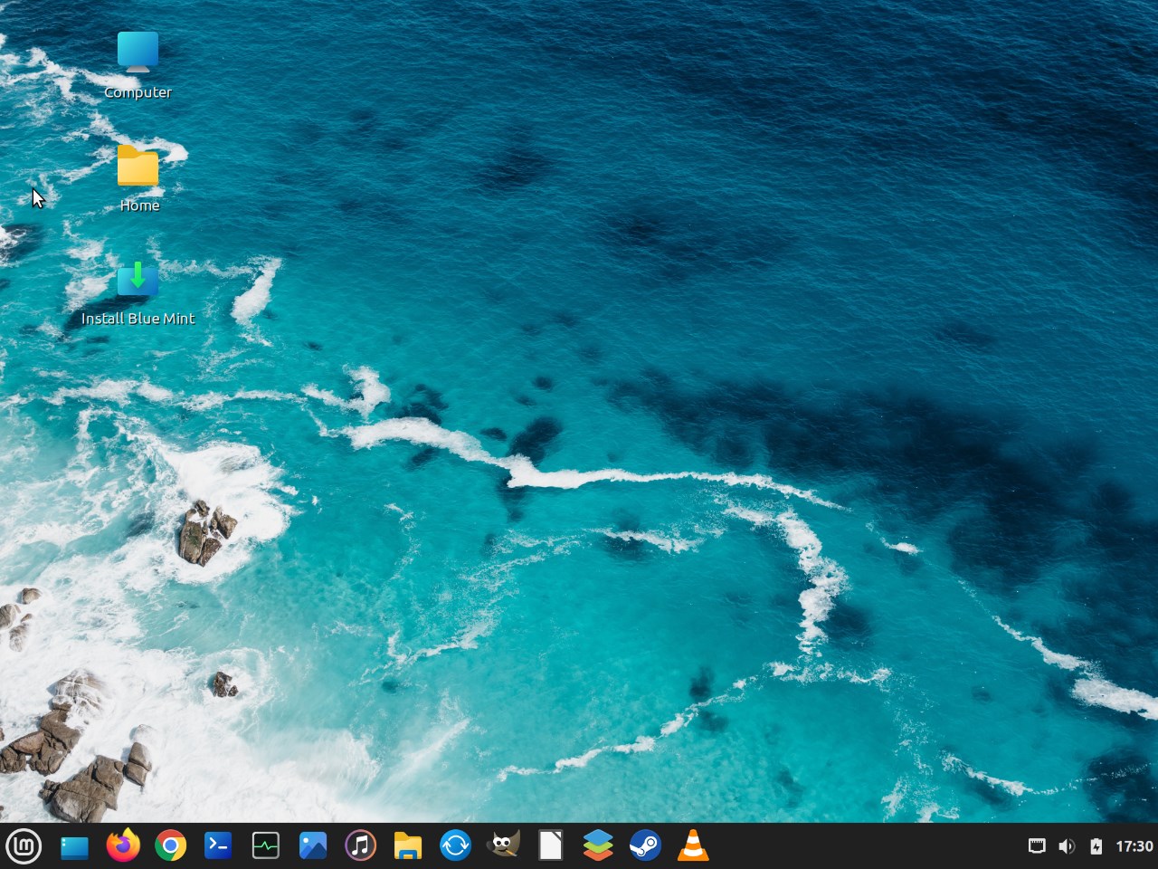
Task: Select the Computer desktop icon
Action: [138, 65]
